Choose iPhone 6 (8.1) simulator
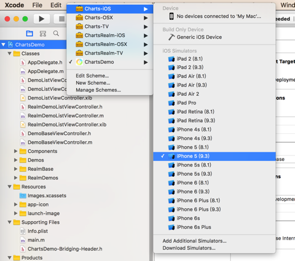The image size is (295, 261). point(214,182)
